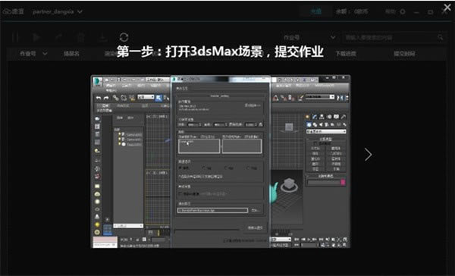Click the 场景名 column header
Image resolution: width=455 pixels, height=276 pixels.
coord(71,53)
